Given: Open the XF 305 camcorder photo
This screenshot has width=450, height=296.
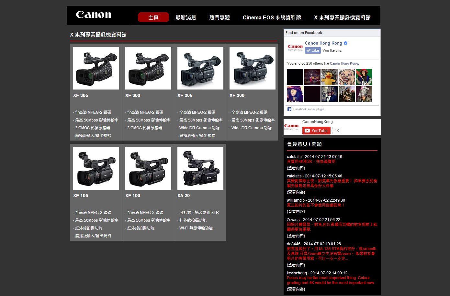Looking at the screenshot, I should click(96, 68).
